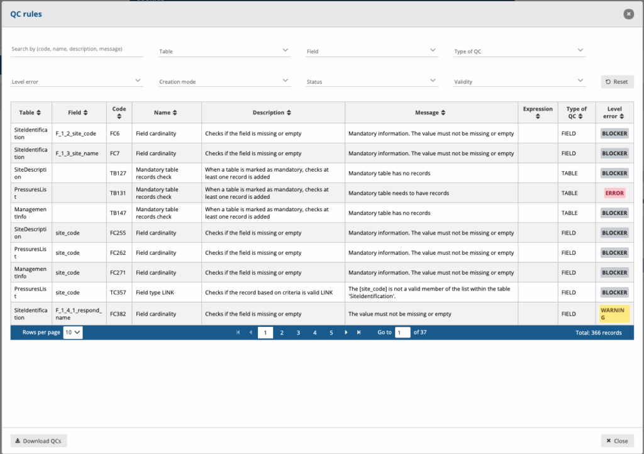Image resolution: width=644 pixels, height=454 pixels.
Task: Sort by Message column arrows
Action: pos(443,113)
